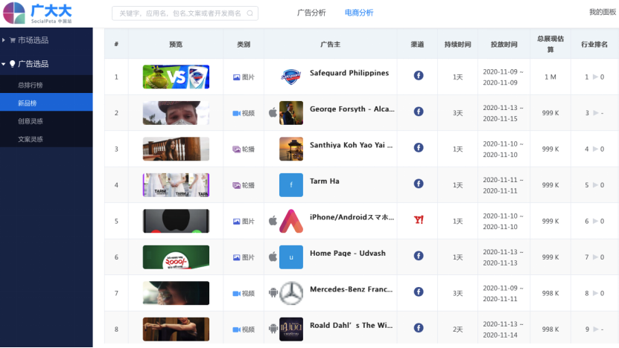Click the 持续时间 column header
The image size is (619, 348).
tap(457, 44)
